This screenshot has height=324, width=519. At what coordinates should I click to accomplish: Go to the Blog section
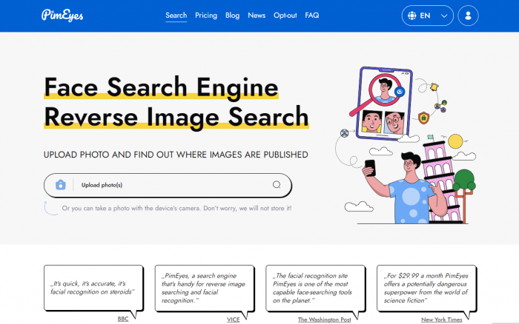click(x=232, y=16)
